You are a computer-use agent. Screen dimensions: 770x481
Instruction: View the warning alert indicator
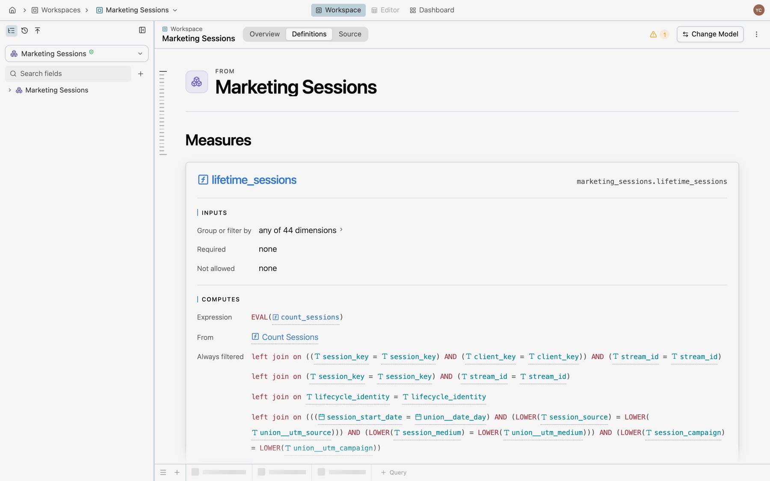[659, 34]
